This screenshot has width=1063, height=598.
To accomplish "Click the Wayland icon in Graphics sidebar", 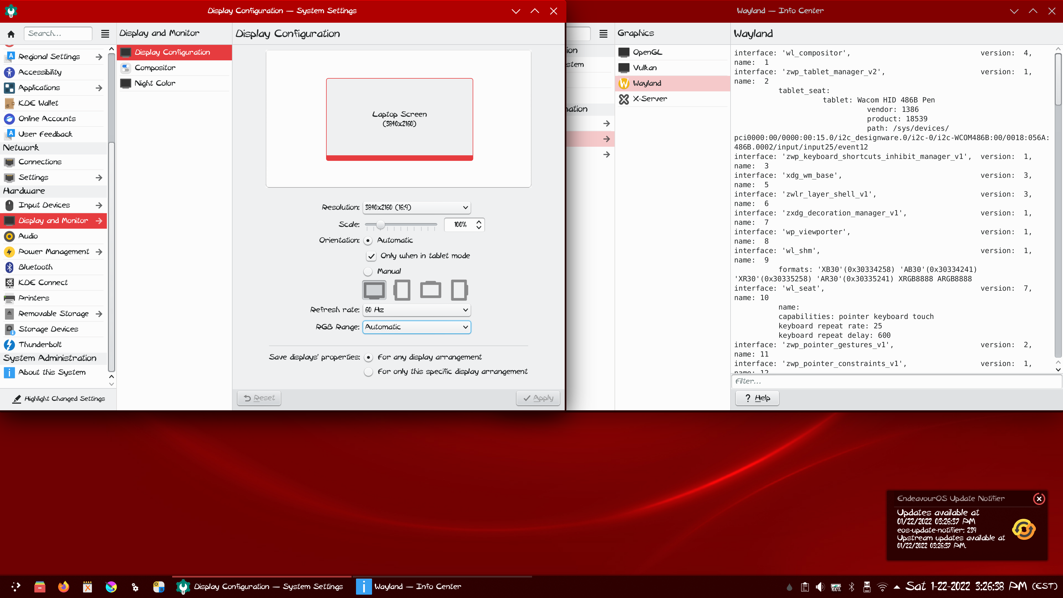I will click(x=624, y=83).
